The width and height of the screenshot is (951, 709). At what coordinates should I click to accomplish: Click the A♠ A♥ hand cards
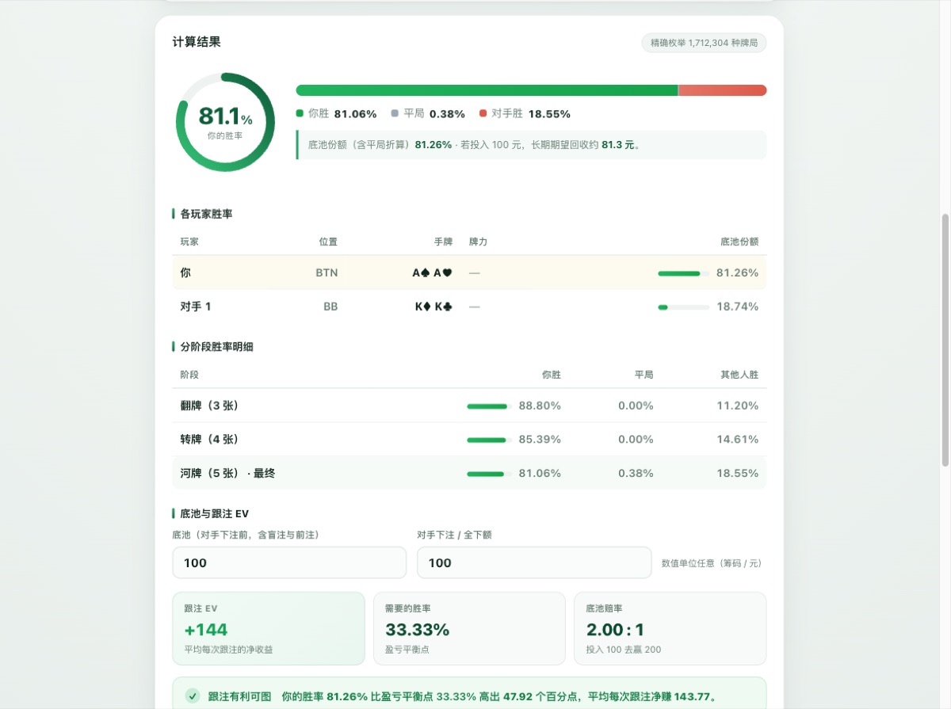coord(432,273)
